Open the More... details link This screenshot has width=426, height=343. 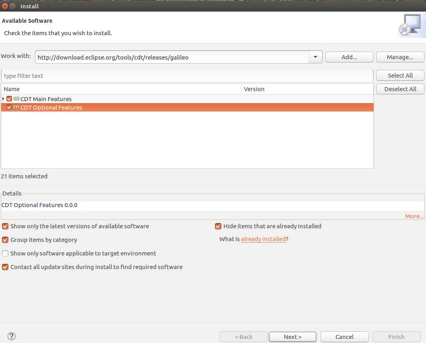414,216
